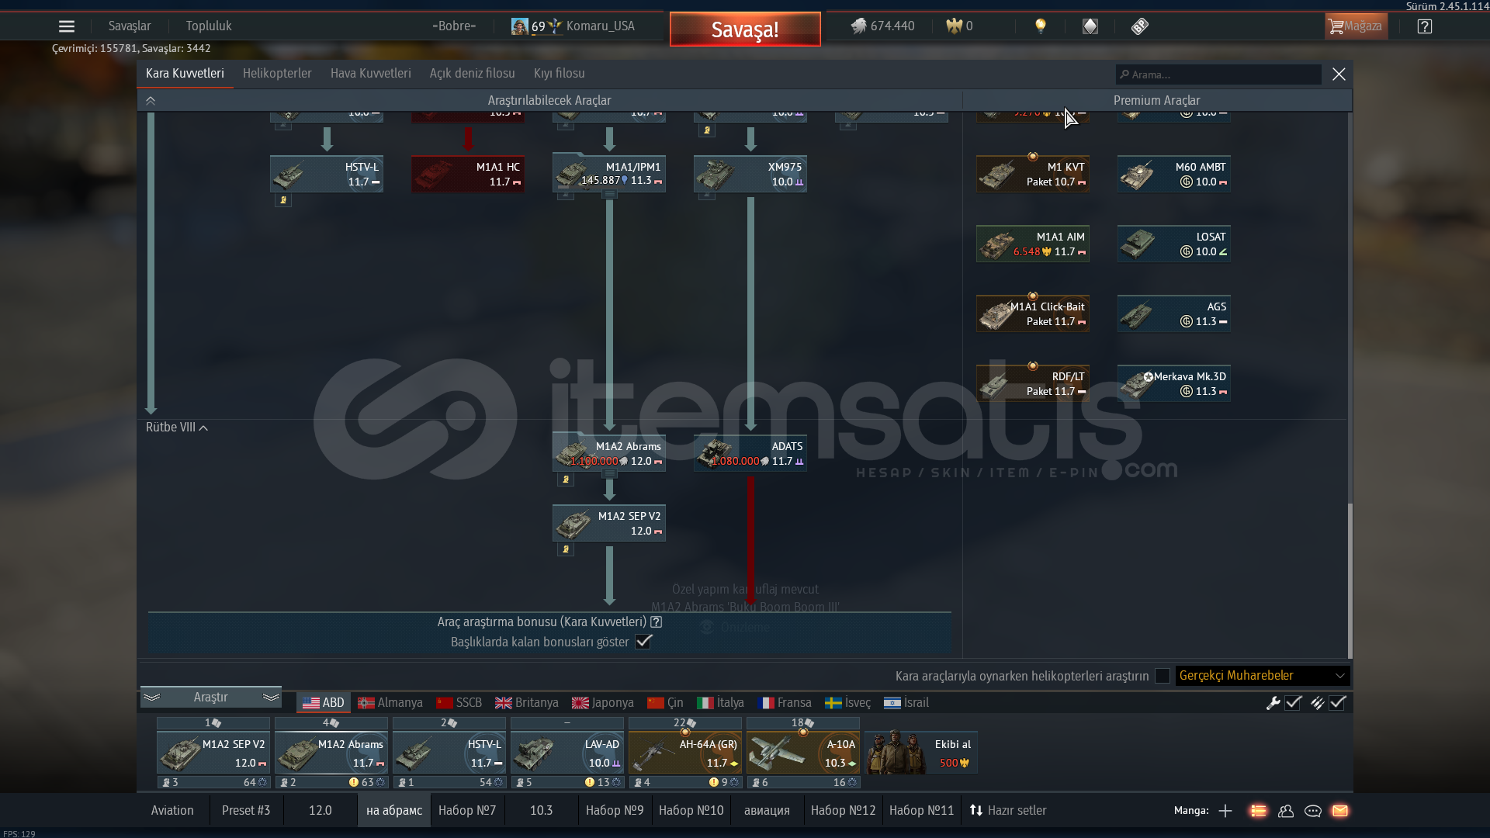Screen dimensions: 1490x838
Task: Open the battle pass ticket icon
Action: click(x=1139, y=26)
